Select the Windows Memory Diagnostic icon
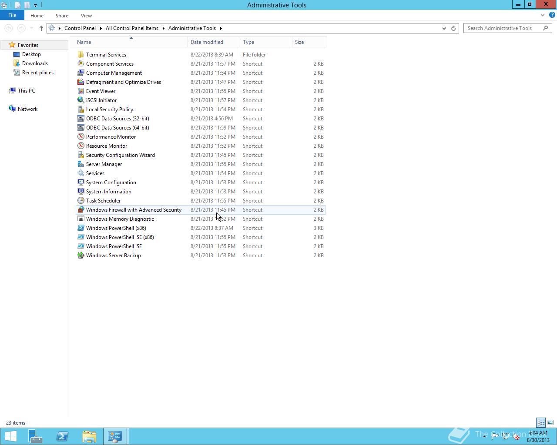This screenshot has width=557, height=445. (81, 219)
